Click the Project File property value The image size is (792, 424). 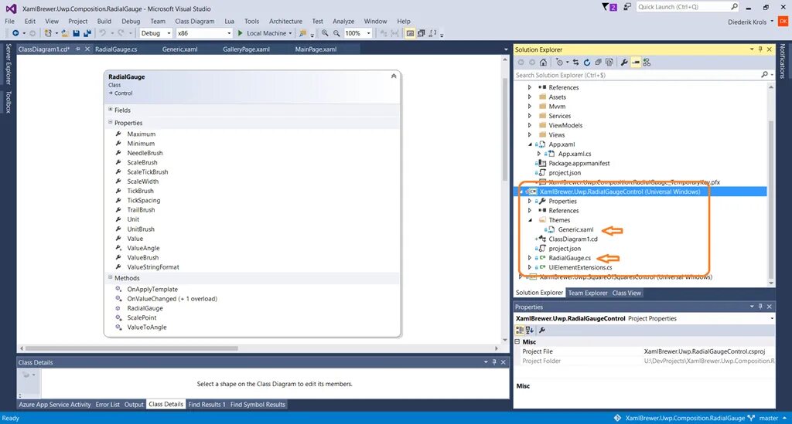(704, 351)
